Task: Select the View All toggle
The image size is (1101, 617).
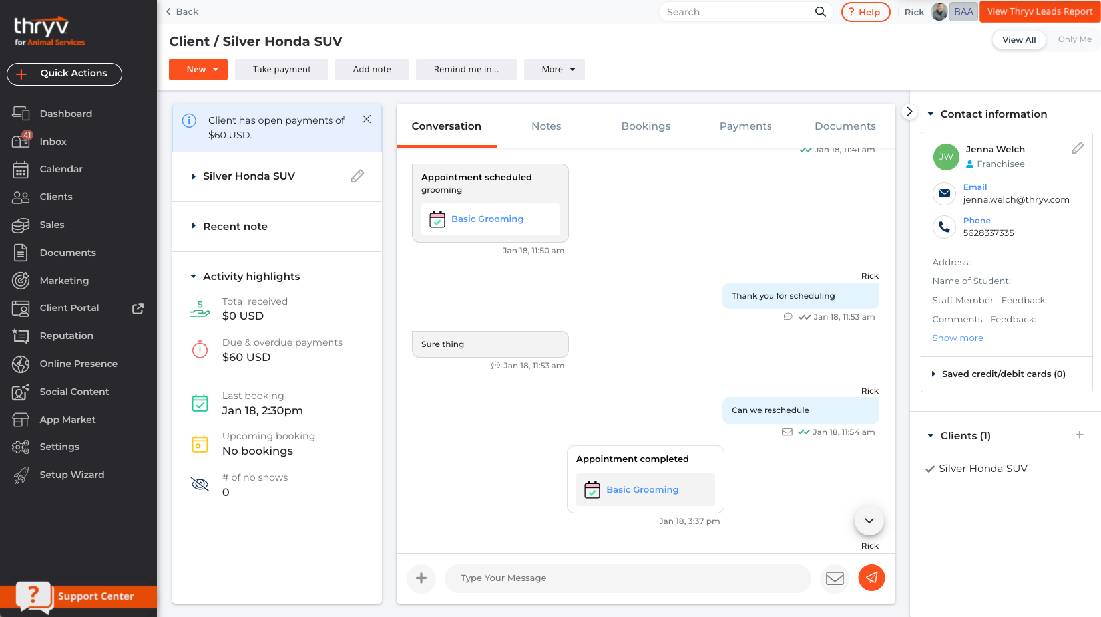Action: pos(1019,40)
